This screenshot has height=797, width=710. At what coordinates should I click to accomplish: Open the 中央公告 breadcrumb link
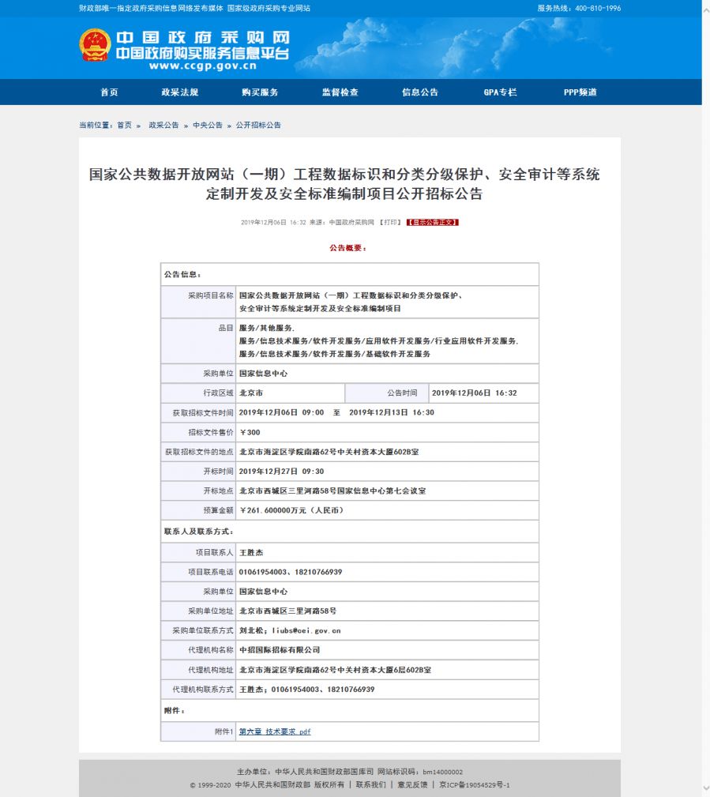(x=208, y=126)
